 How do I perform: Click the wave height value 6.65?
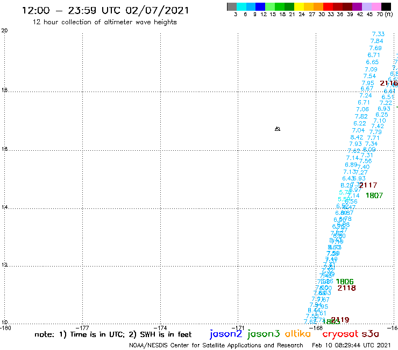(372, 62)
